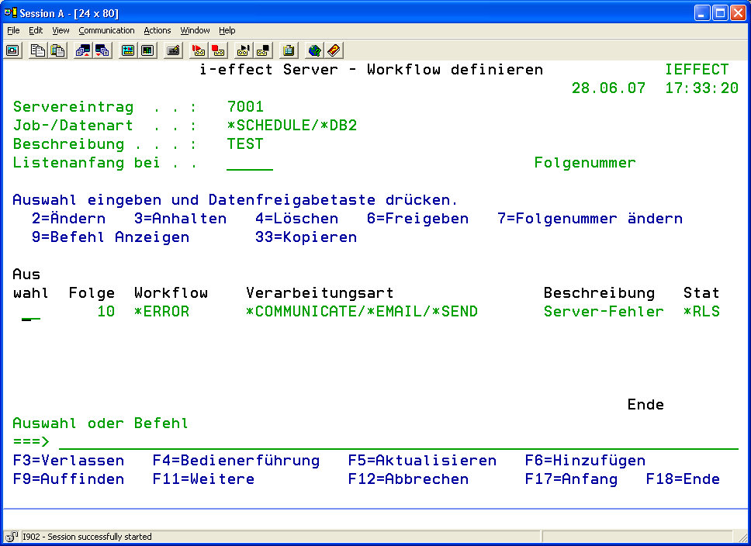Start macro recording with red arrow icon
Image resolution: width=751 pixels, height=546 pixels.
(x=199, y=50)
